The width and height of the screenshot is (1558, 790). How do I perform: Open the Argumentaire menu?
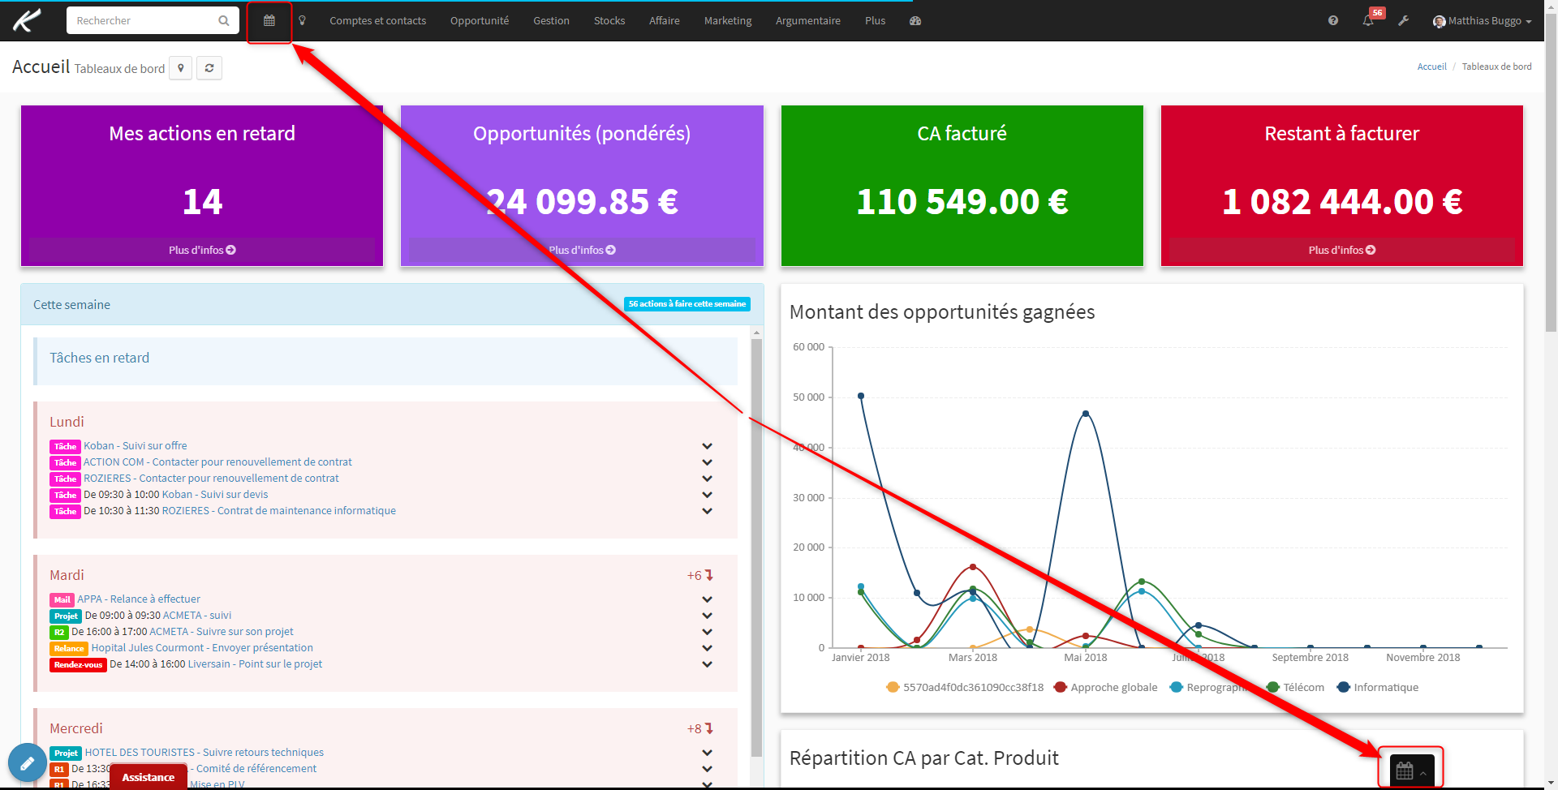coord(807,21)
